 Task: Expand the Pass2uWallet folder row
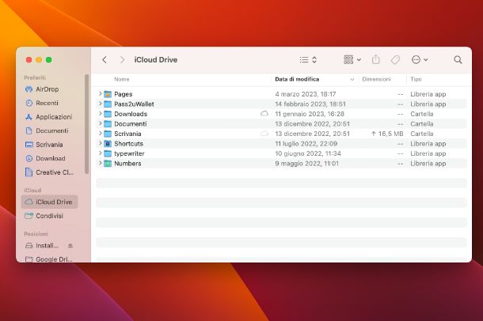(x=100, y=104)
